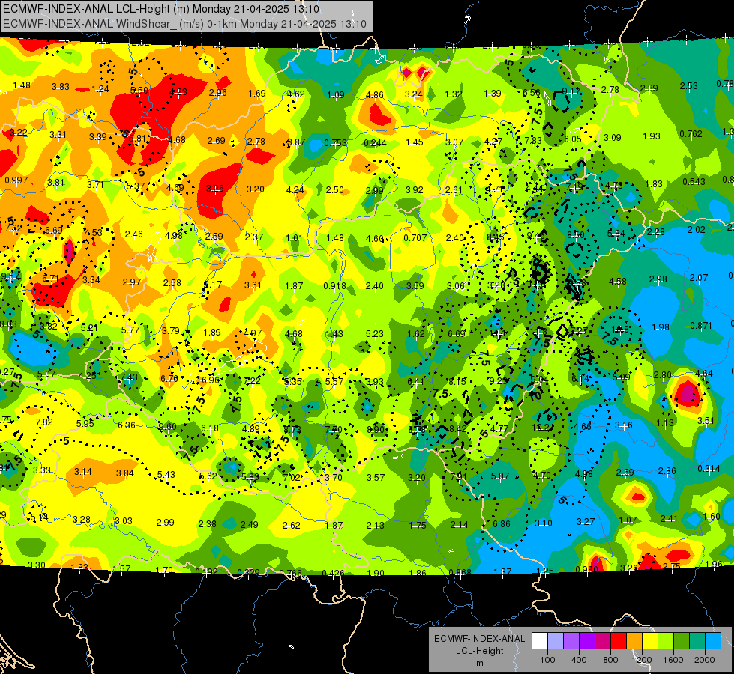
Task: Click the legend scale value 1200
Action: click(641, 660)
